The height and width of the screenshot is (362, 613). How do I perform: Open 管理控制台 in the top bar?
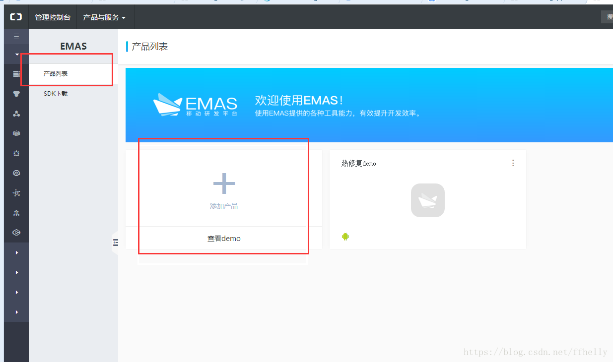(53, 17)
